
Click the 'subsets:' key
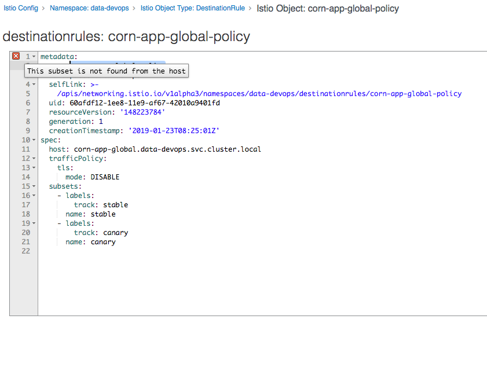[65, 186]
